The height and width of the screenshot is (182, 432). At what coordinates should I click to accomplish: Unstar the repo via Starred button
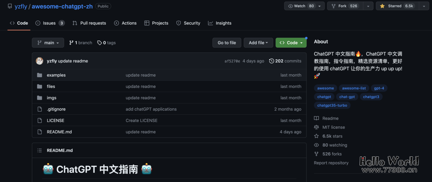[397, 6]
